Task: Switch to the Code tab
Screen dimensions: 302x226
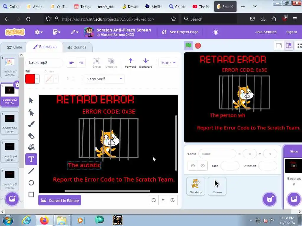Action: click(14, 47)
